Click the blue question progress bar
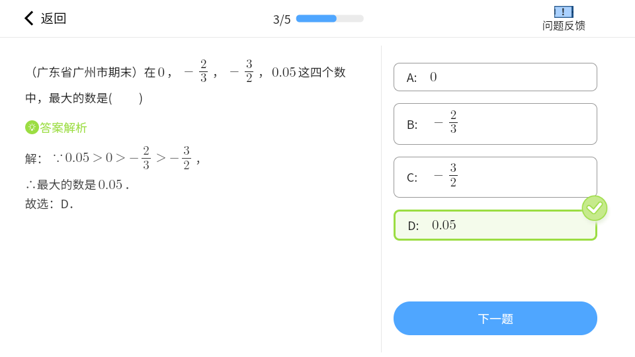This screenshot has width=635, height=357. pos(329,19)
